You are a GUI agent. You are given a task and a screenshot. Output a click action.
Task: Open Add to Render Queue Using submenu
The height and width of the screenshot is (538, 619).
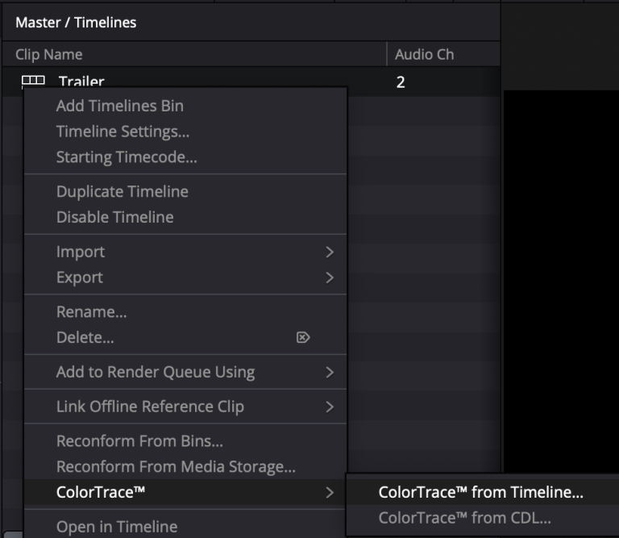point(185,372)
